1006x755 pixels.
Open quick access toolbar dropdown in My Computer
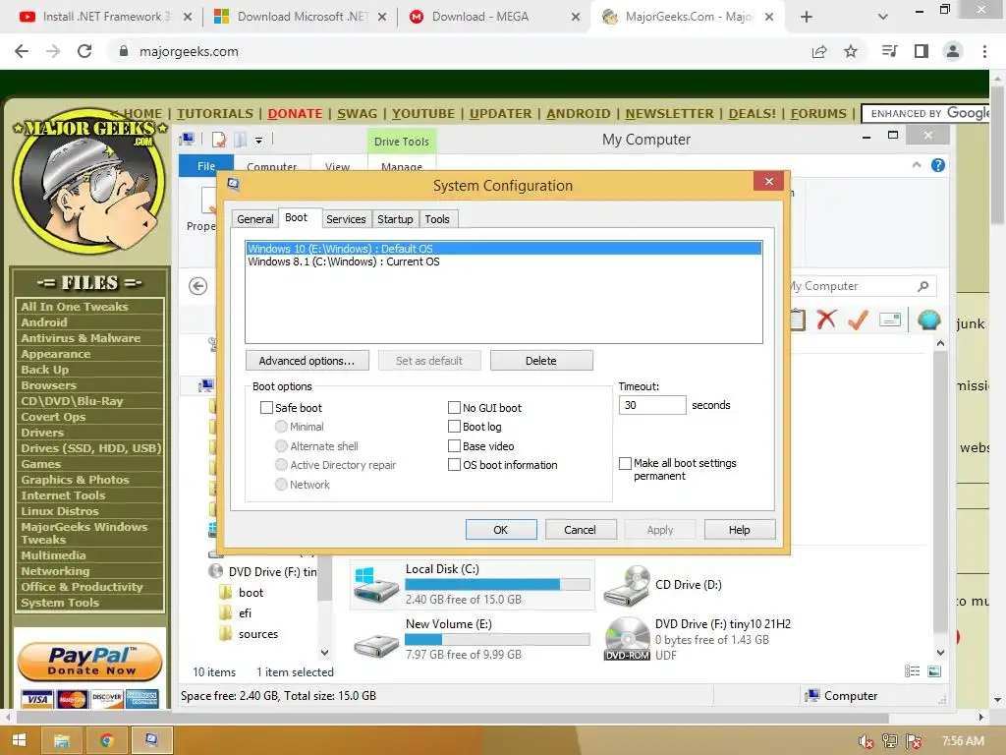(258, 140)
